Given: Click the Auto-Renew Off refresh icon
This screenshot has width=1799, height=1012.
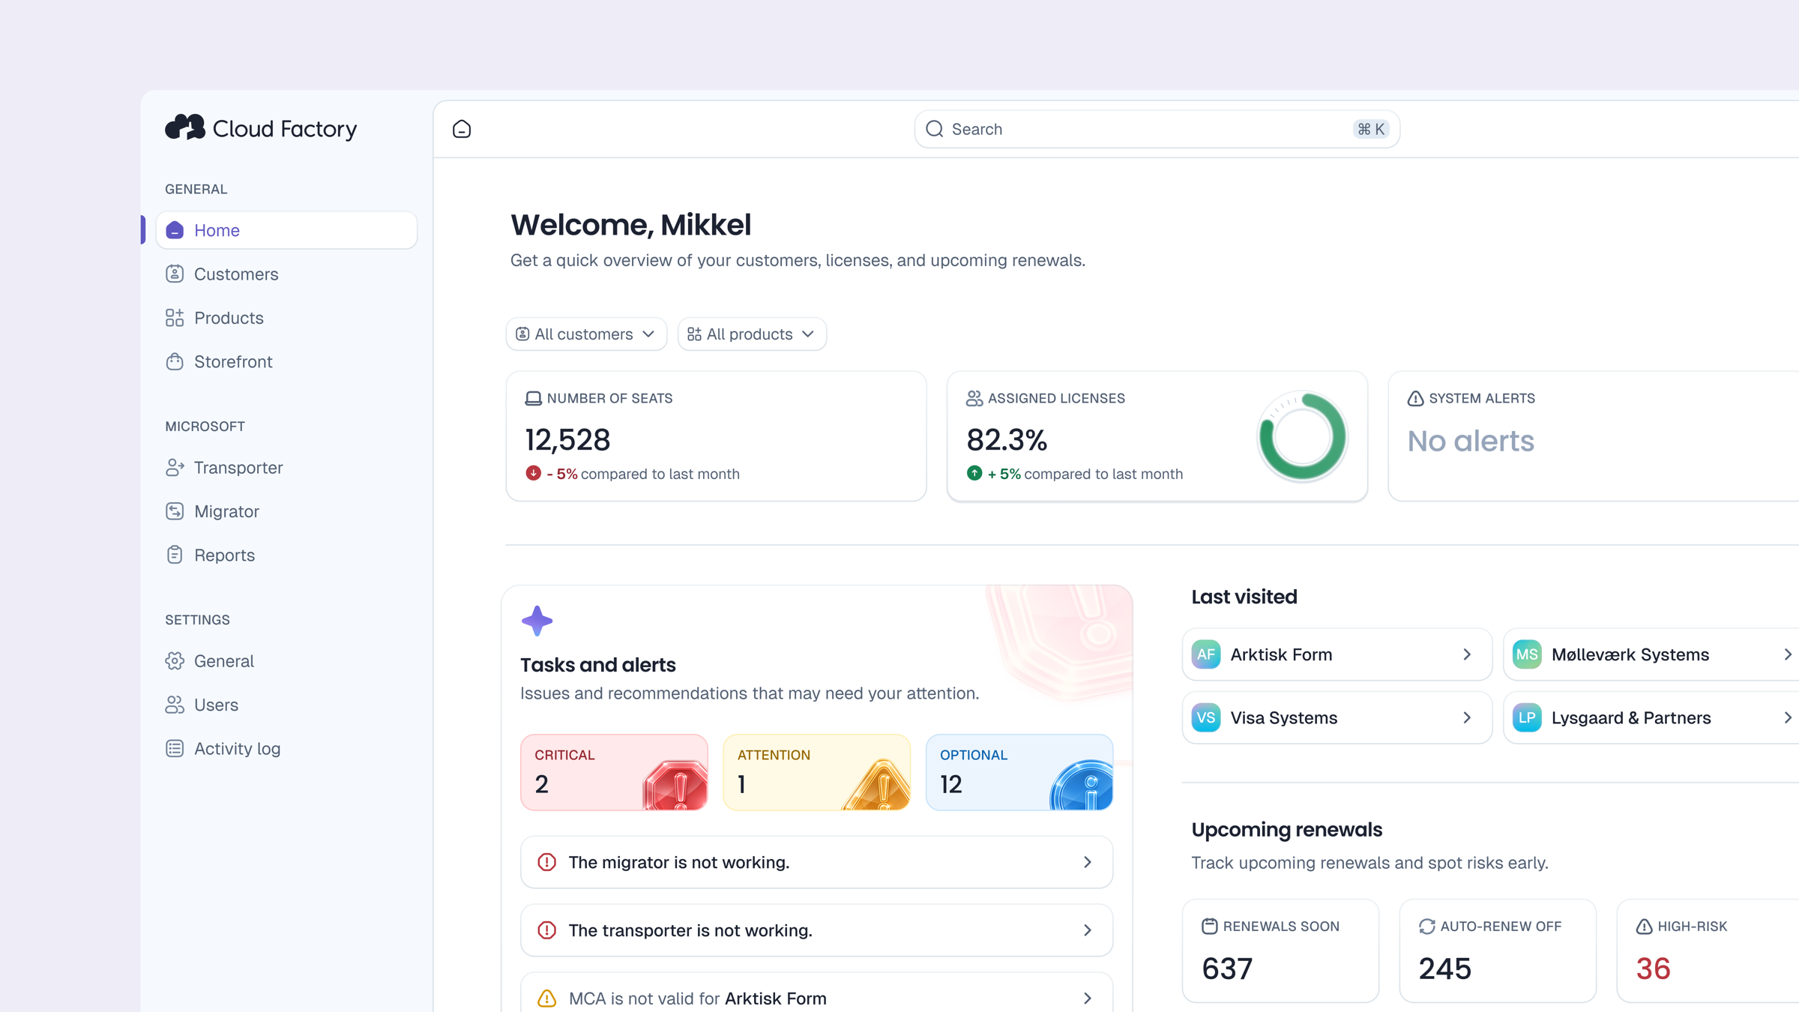Looking at the screenshot, I should [x=1426, y=926].
